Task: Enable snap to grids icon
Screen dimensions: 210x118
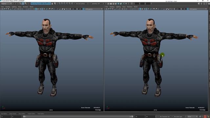Action: [x=59, y=4]
